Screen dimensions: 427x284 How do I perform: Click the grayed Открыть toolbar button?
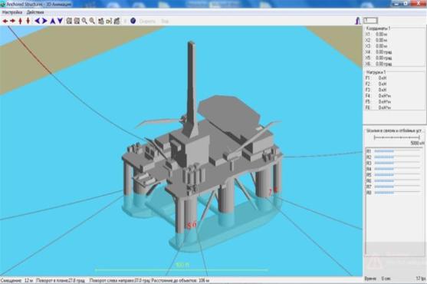pyautogui.click(x=147, y=21)
